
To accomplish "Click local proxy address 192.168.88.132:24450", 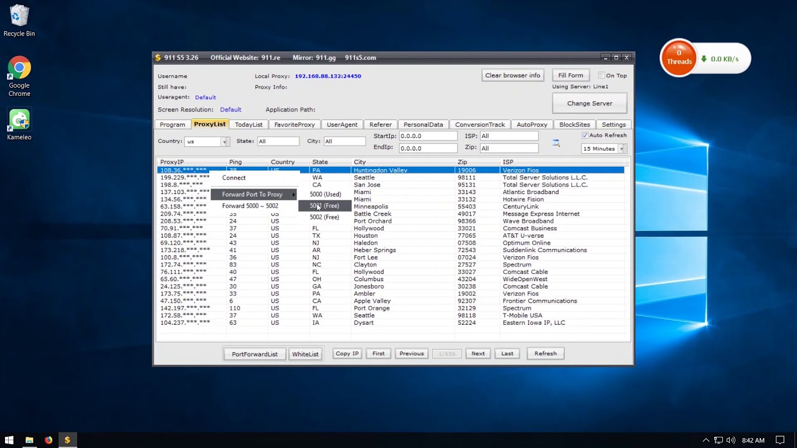I will [x=328, y=77].
